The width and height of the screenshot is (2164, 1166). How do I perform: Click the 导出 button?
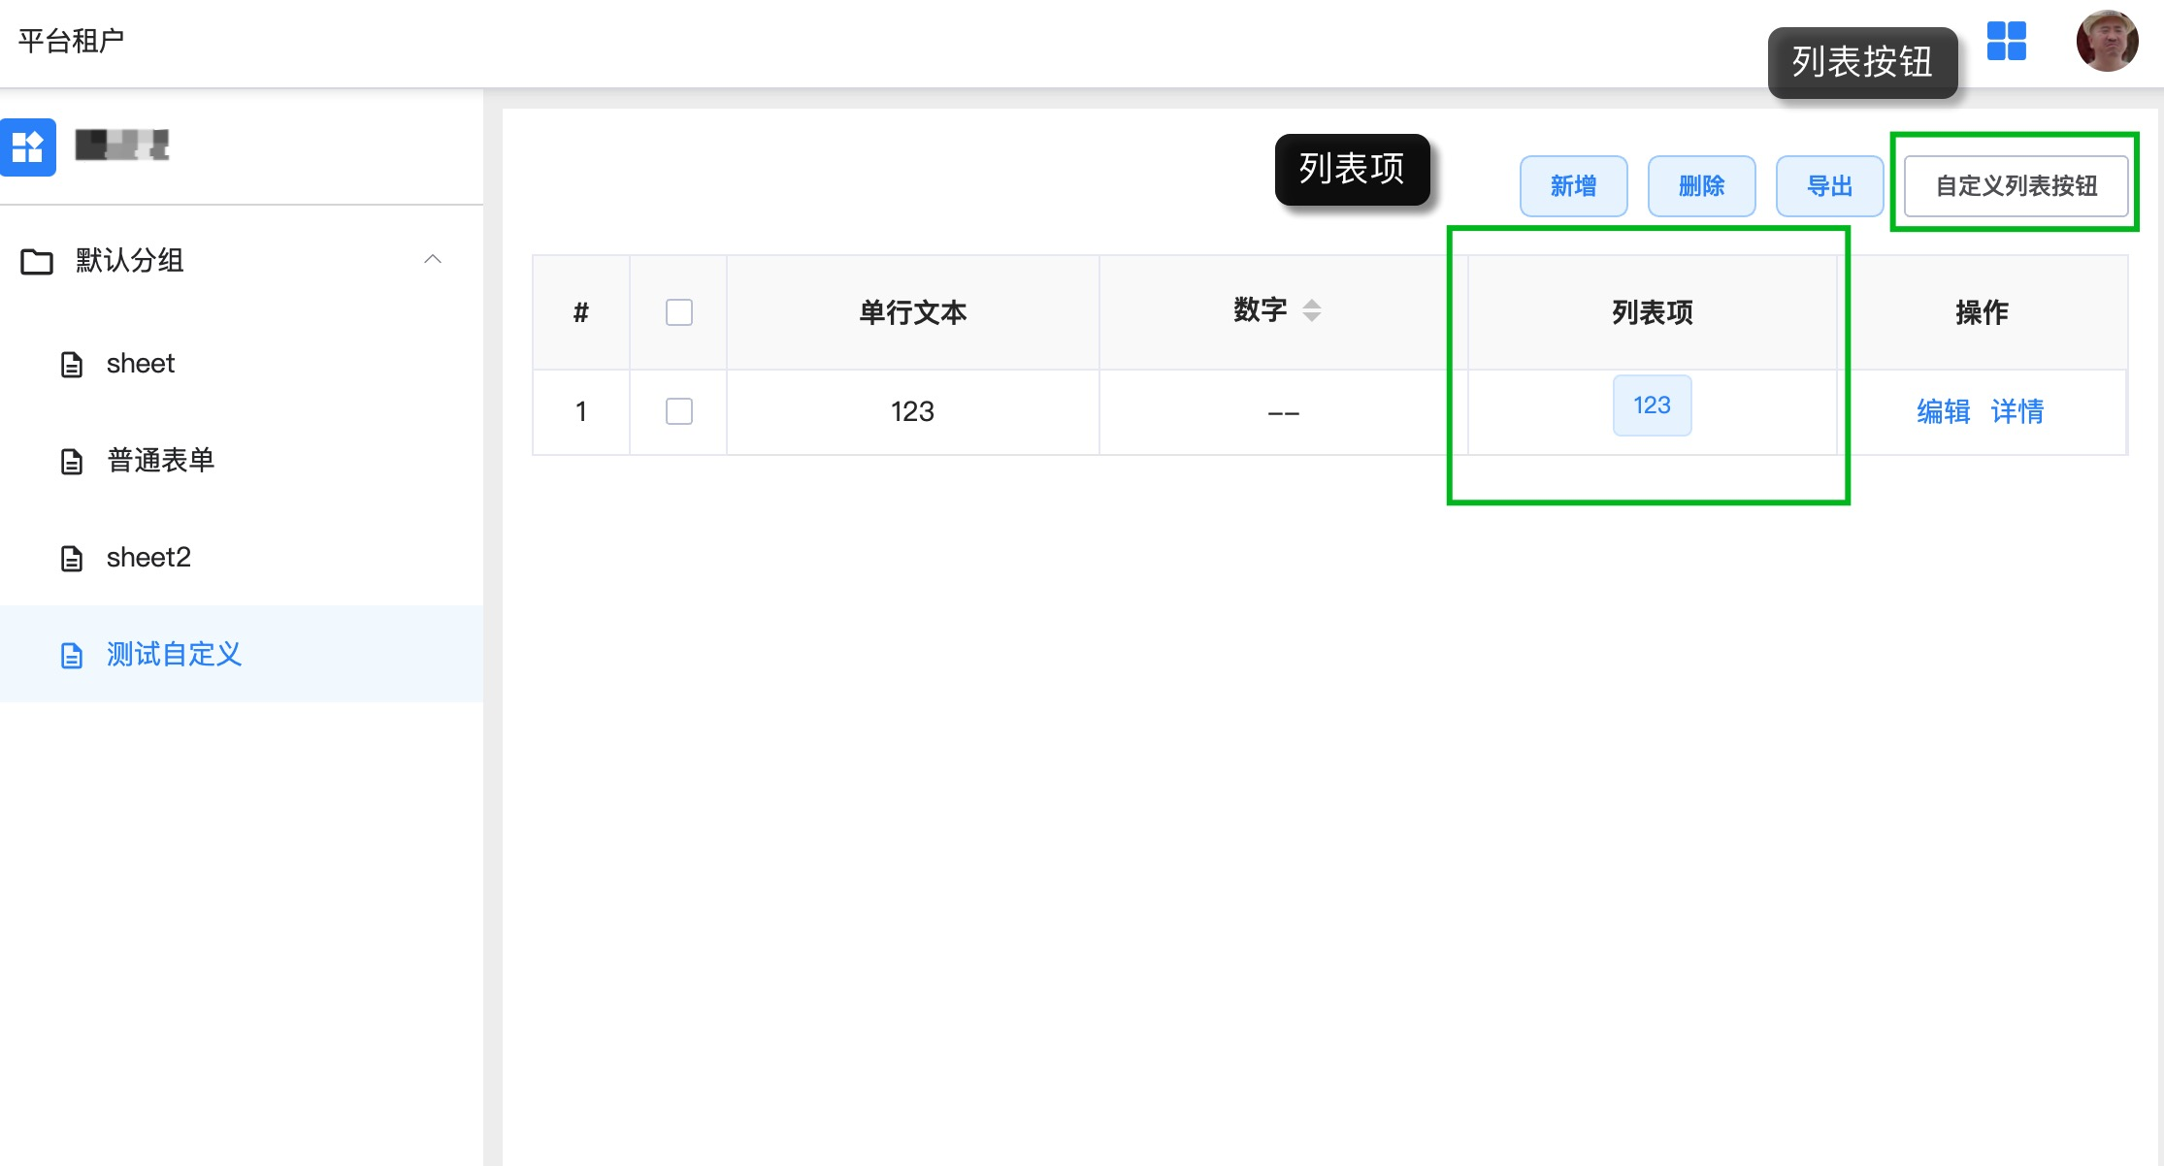coord(1829,185)
